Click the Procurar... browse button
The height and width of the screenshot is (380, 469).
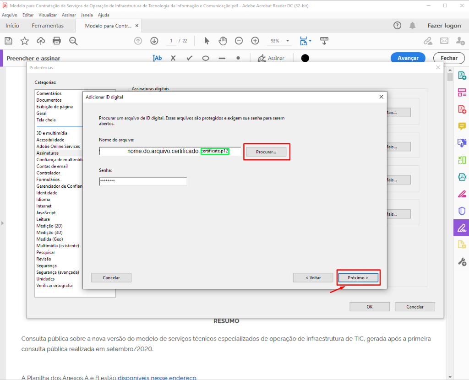pyautogui.click(x=266, y=152)
